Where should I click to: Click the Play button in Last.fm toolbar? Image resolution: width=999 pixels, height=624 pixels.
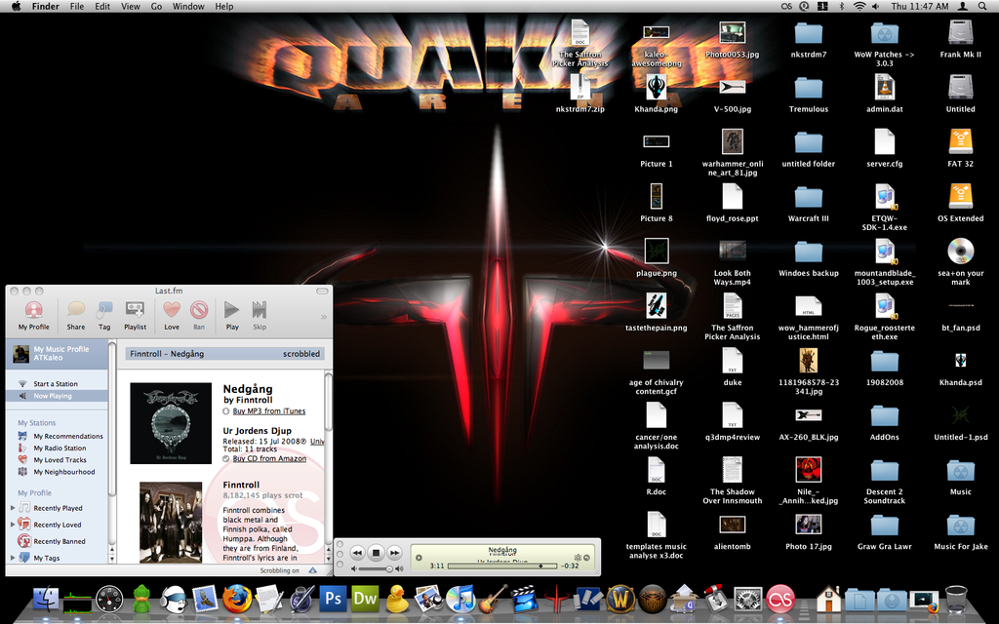pos(232,316)
